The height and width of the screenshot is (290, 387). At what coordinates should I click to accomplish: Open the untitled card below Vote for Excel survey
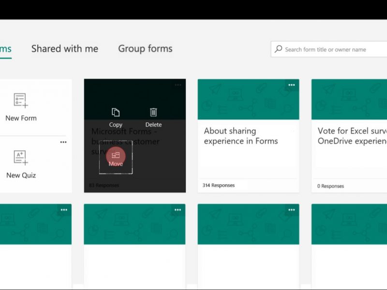(349, 246)
